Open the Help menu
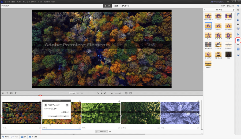 click(x=53, y=2)
